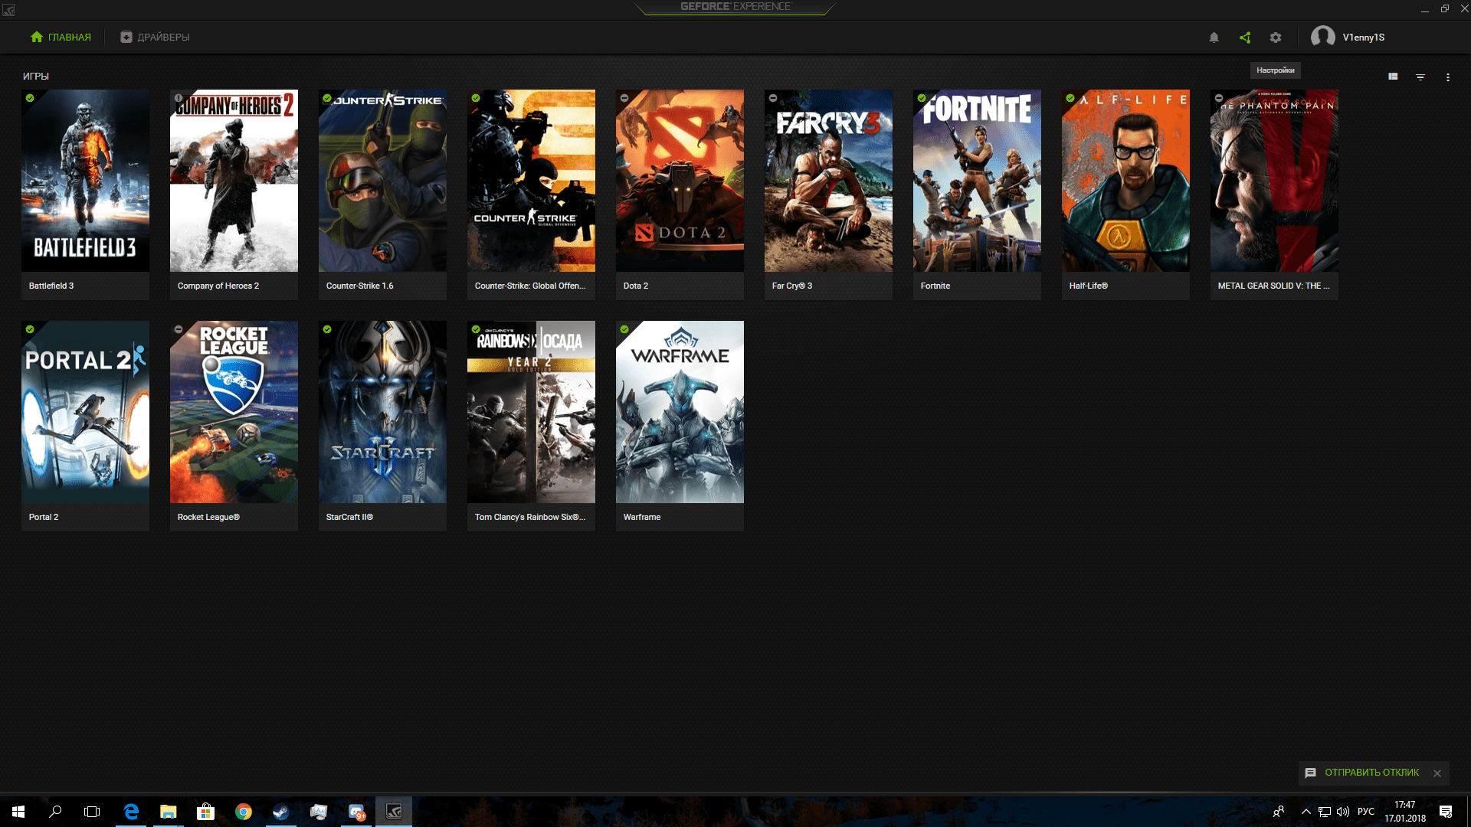Click the "Warframe" title label
1471x827 pixels.
coord(642,517)
